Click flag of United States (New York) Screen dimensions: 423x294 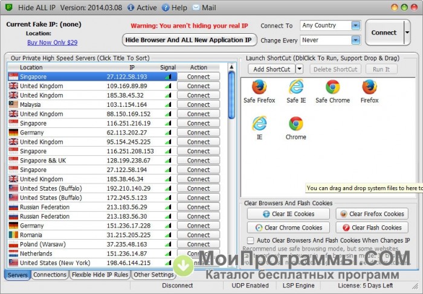13,263
